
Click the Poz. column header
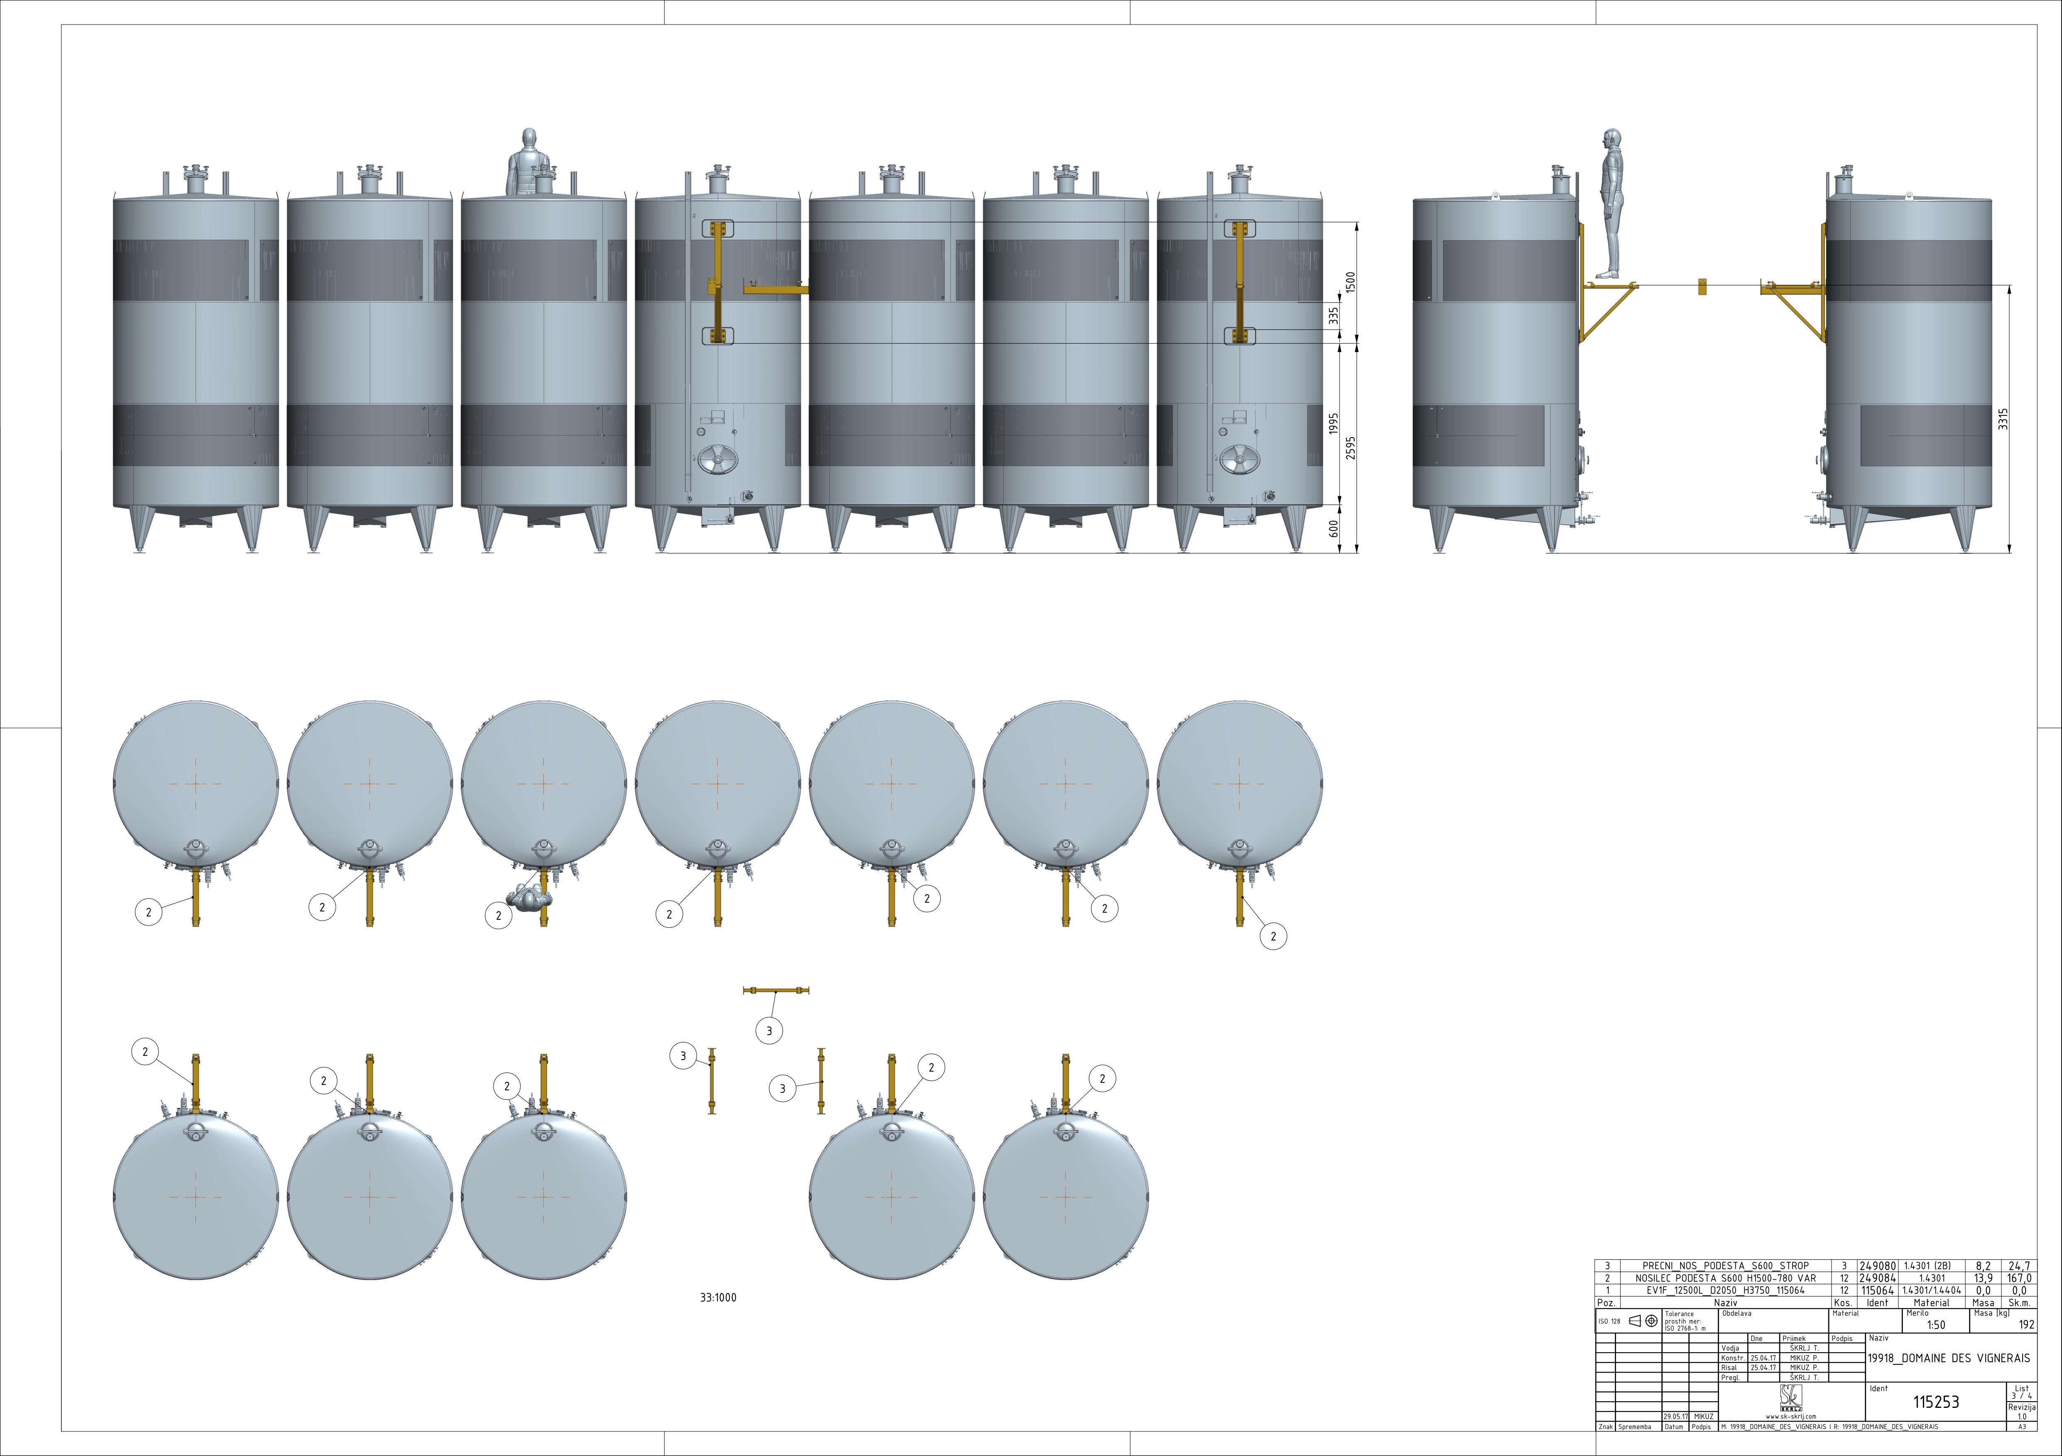point(1607,1303)
